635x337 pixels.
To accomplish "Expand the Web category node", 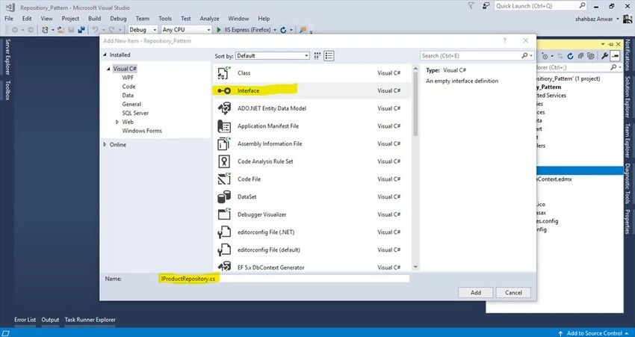I will click(x=117, y=122).
